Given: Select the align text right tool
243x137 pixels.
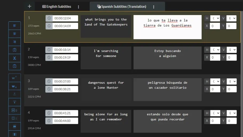Looking at the screenshot, I should click(x=15, y=42).
